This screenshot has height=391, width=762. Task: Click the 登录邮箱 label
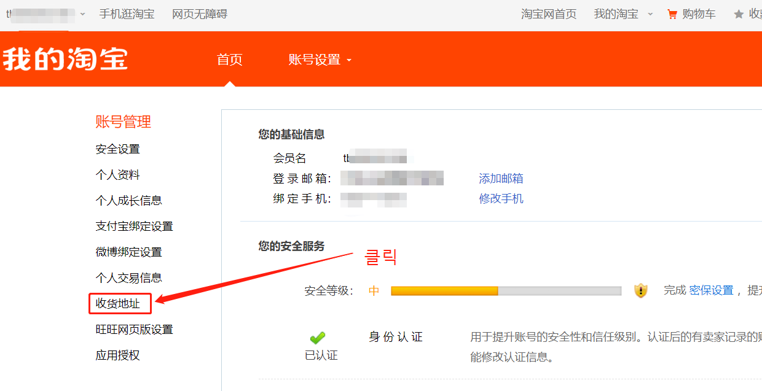coord(302,179)
